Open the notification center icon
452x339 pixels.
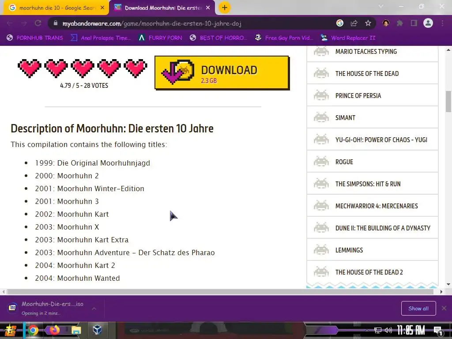tap(438, 331)
